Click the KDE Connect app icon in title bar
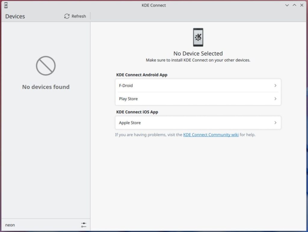Screen dimensions: 308x232 6,5
